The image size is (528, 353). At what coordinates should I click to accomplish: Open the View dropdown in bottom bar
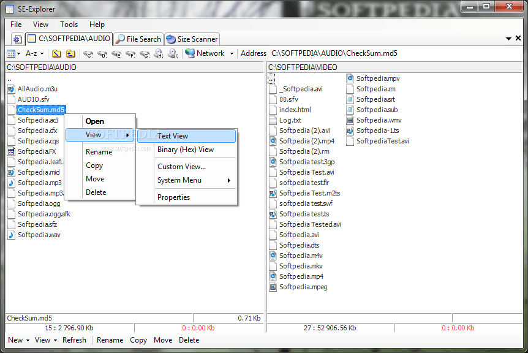[x=46, y=340]
